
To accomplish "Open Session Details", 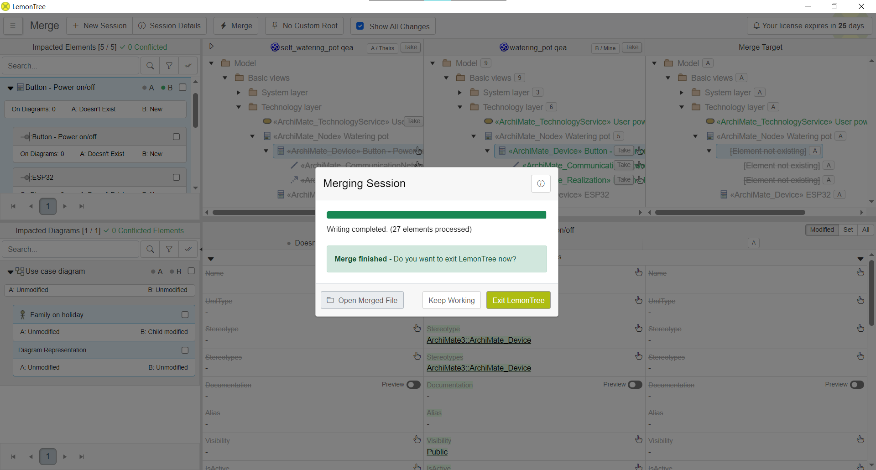I will tap(169, 26).
